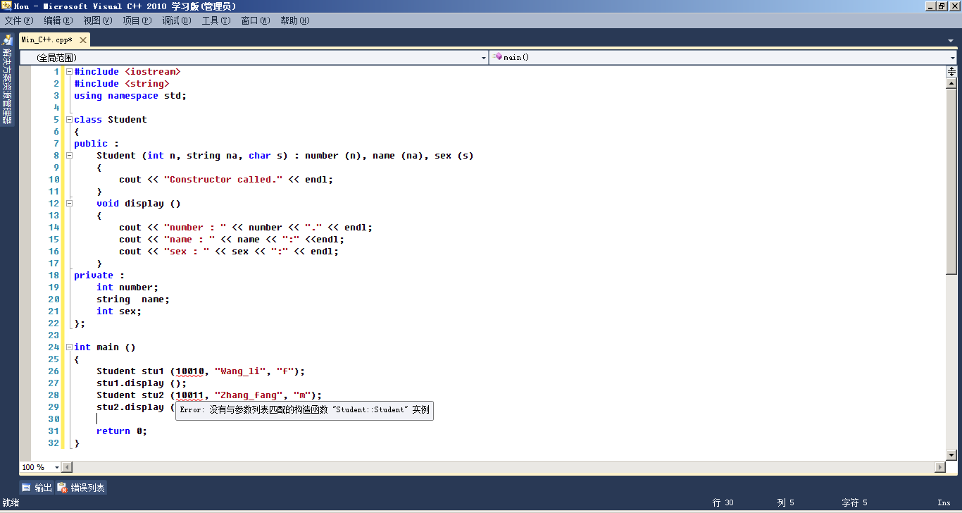Open the 调试 (Debug) menu
Image resolution: width=962 pixels, height=513 pixels.
[176, 20]
